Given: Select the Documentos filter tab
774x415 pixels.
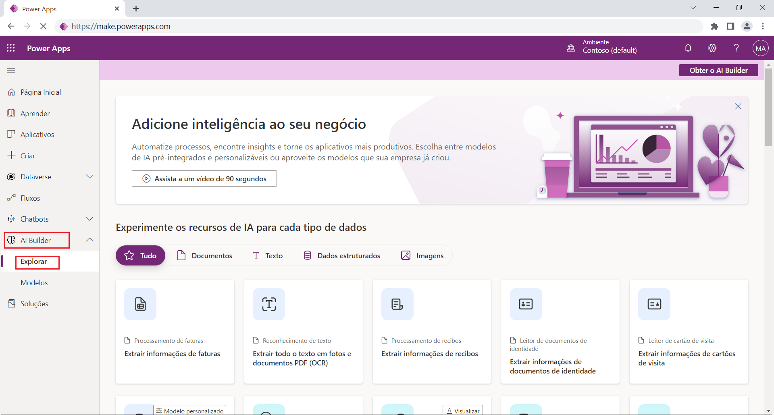Looking at the screenshot, I should (205, 255).
